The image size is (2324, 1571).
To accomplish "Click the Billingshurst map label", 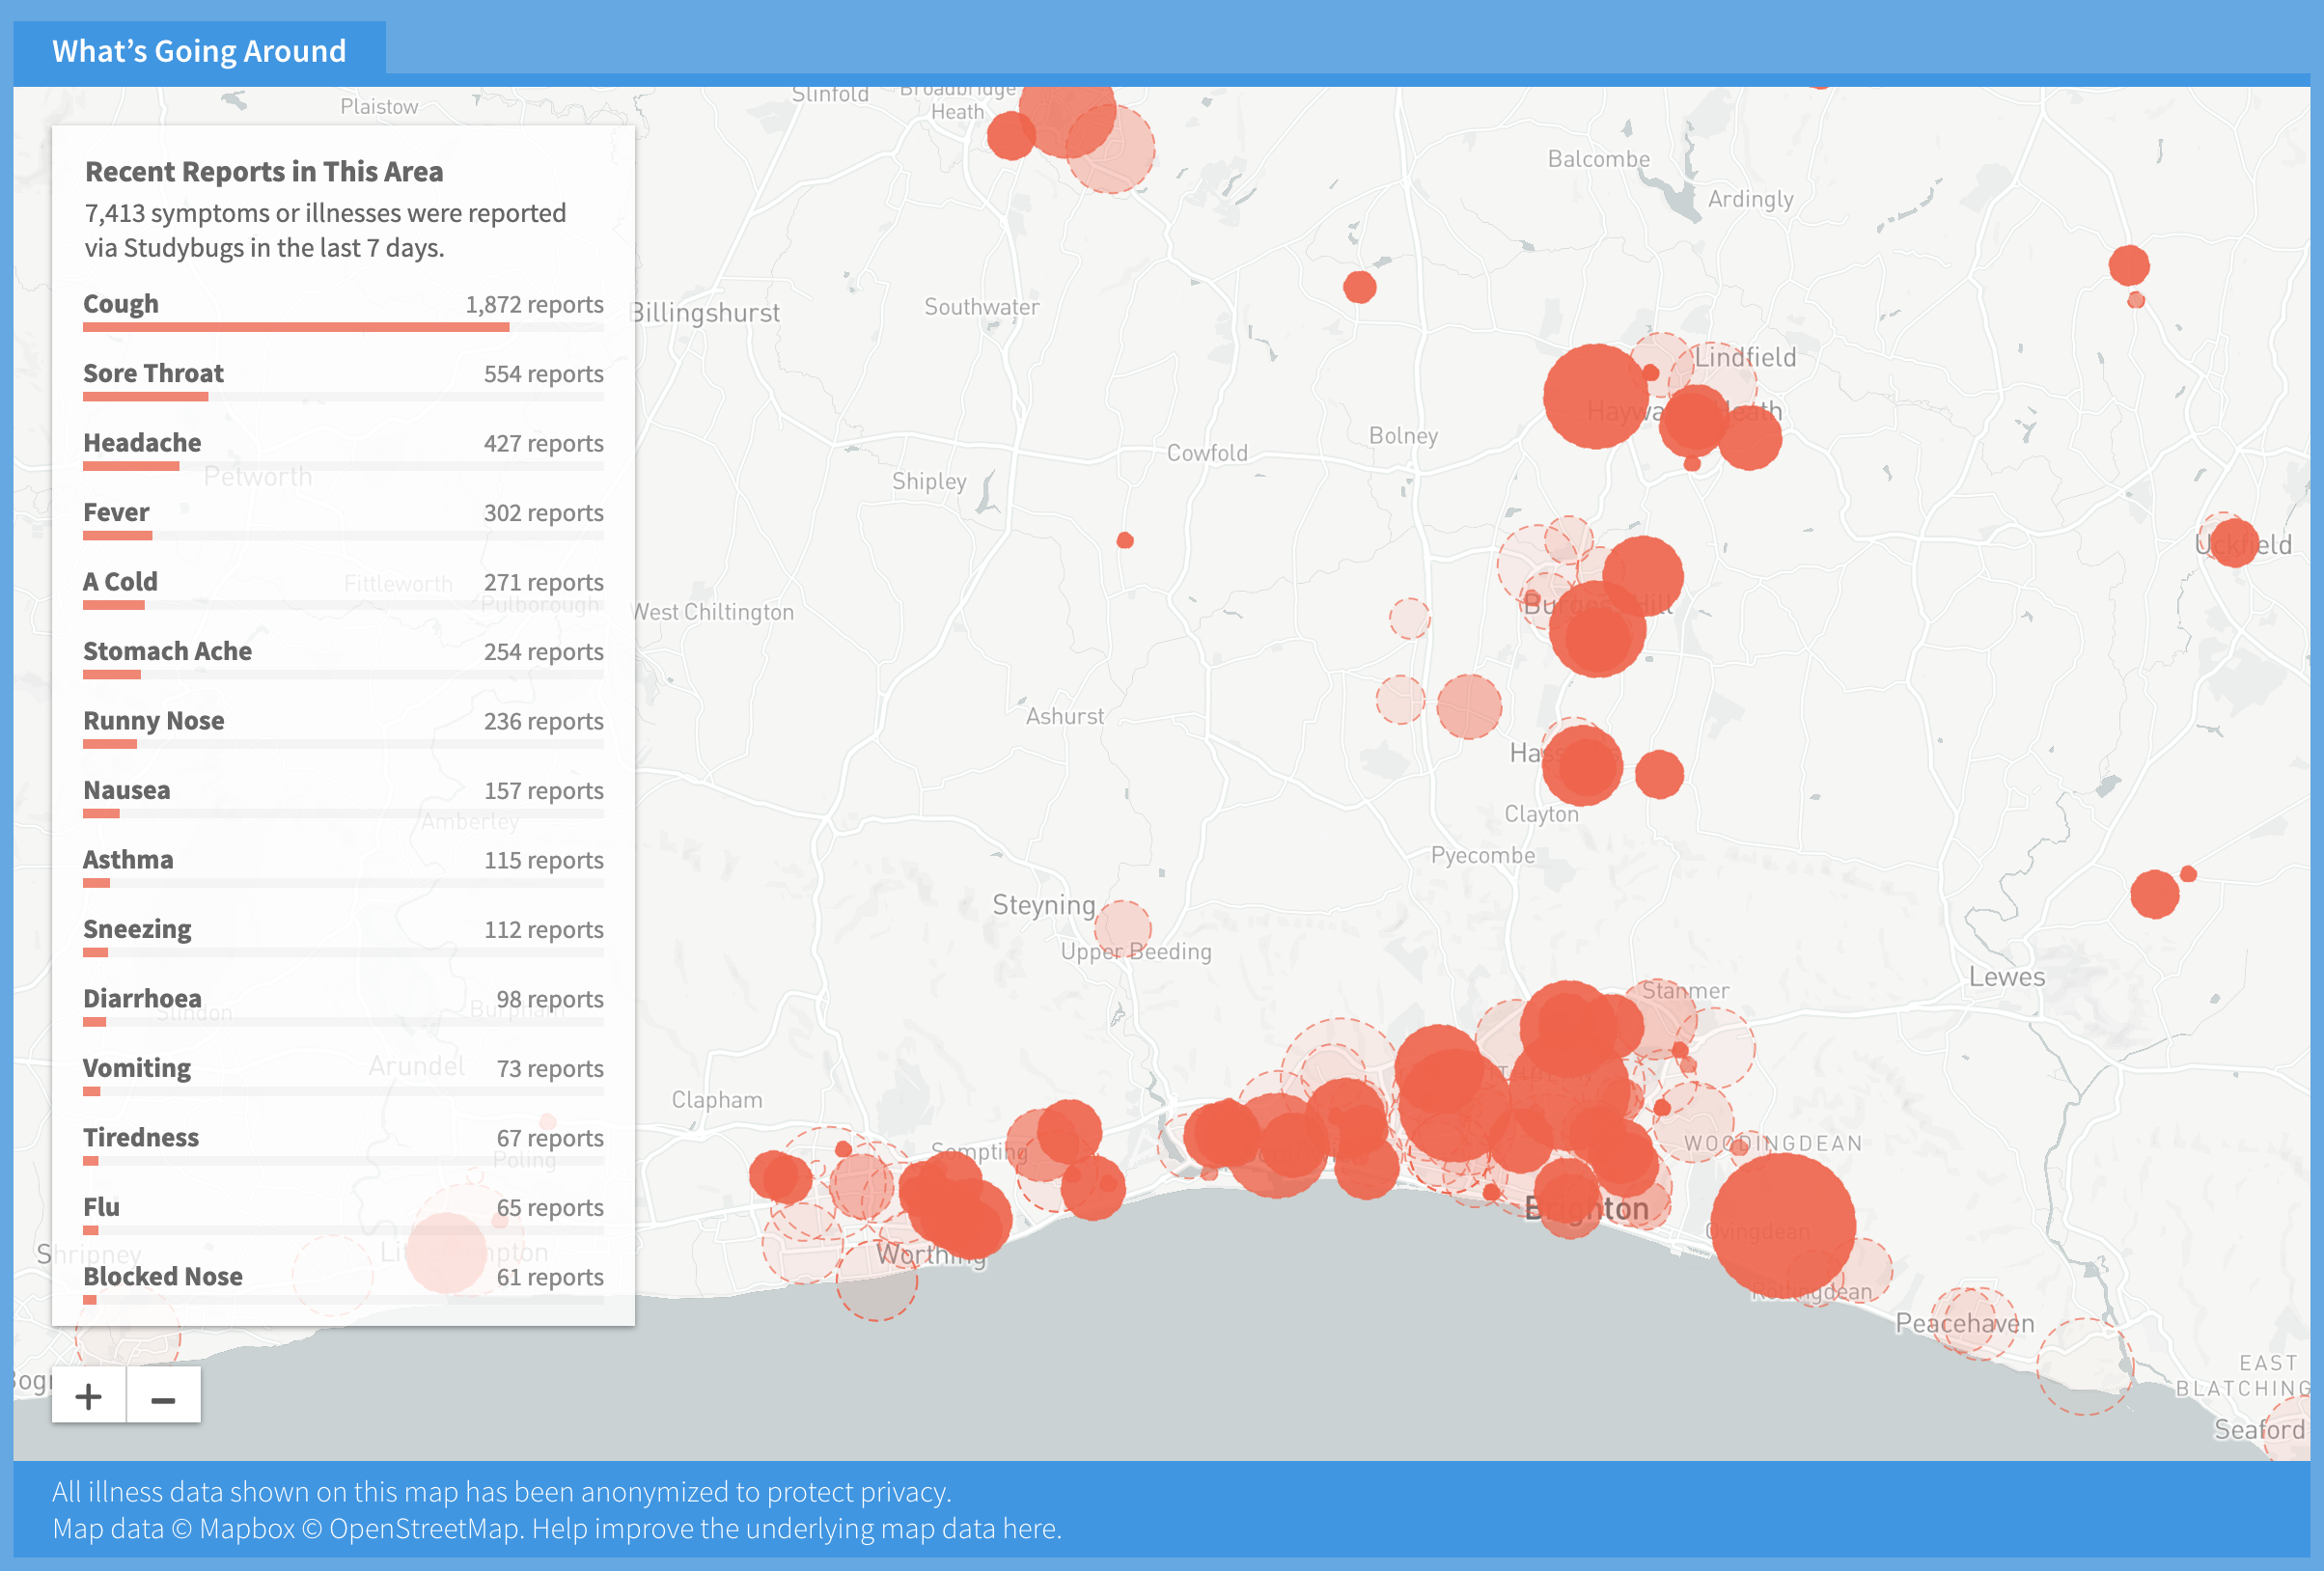I will tap(705, 313).
